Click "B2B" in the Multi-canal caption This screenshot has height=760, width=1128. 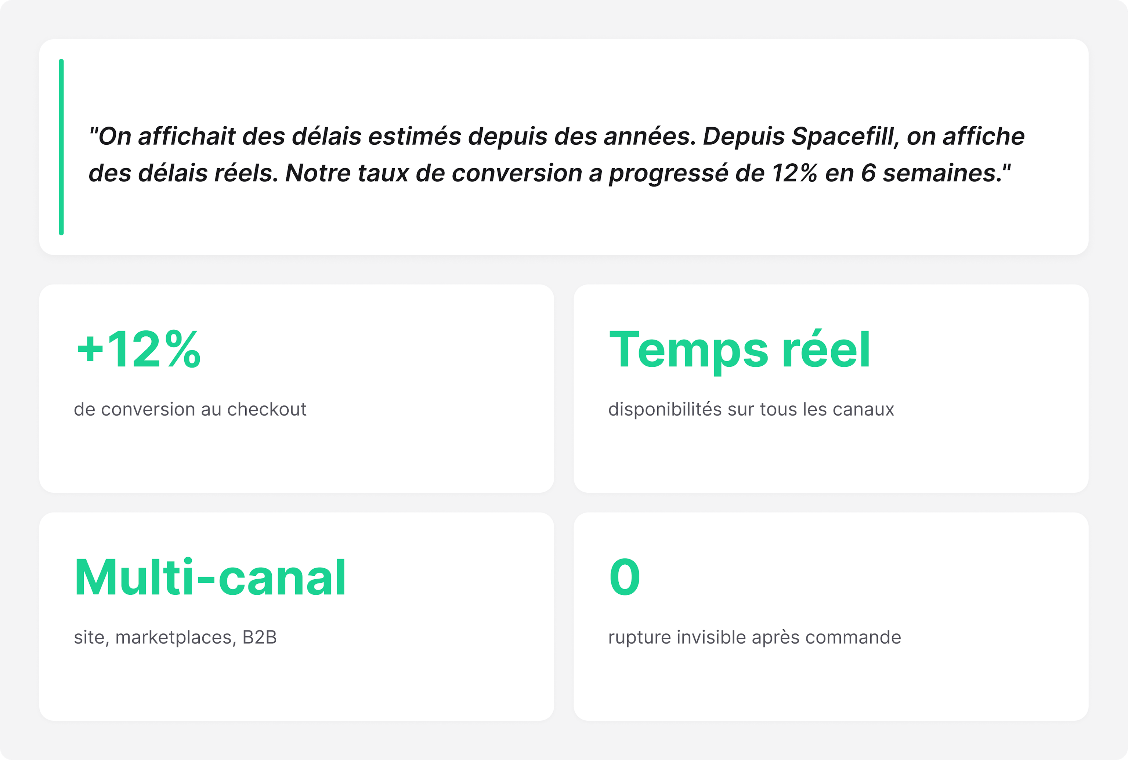point(259,637)
